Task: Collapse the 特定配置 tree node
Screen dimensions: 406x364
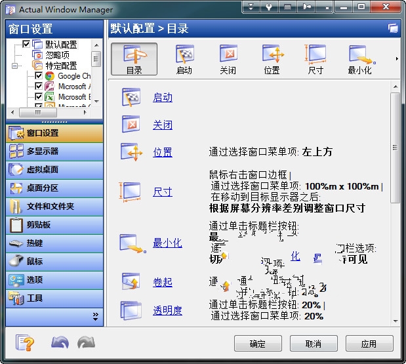Action: (15, 66)
